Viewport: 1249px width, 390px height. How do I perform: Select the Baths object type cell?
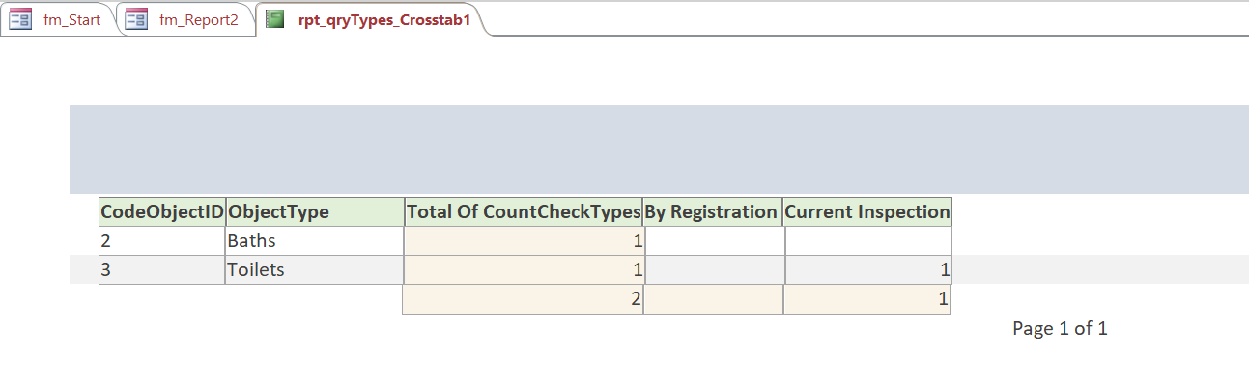tap(314, 240)
